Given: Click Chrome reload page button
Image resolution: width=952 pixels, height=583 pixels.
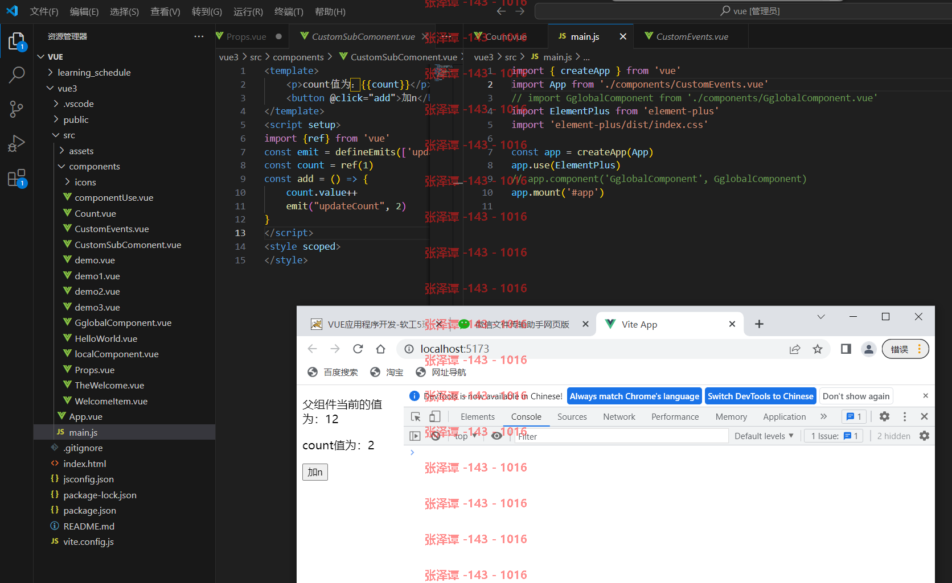Looking at the screenshot, I should point(358,349).
